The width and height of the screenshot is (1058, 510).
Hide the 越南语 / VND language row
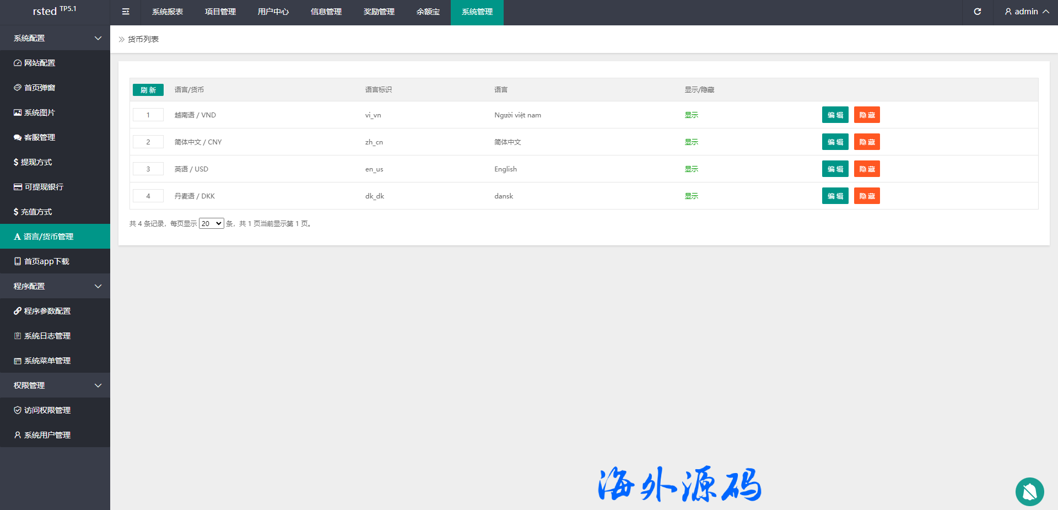[x=867, y=115]
